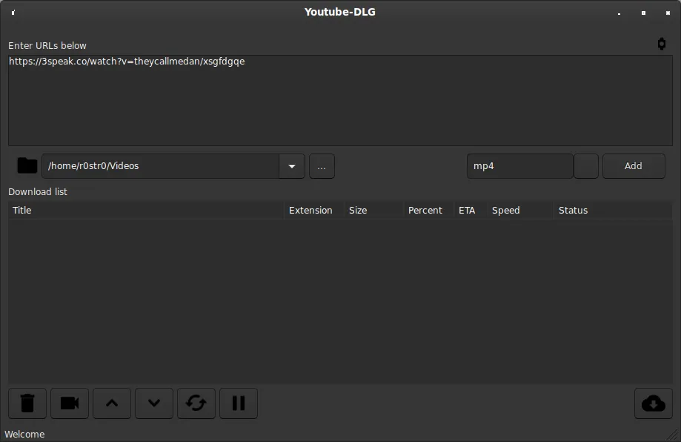The image size is (681, 442).
Task: Click the ETA column header
Action: coord(471,211)
